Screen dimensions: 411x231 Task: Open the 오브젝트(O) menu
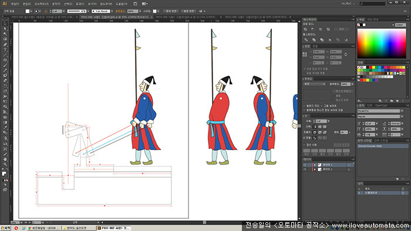[x=42, y=4]
